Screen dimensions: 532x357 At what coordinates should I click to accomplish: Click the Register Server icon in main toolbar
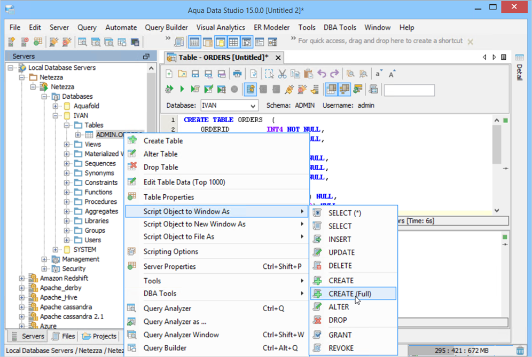12,42
